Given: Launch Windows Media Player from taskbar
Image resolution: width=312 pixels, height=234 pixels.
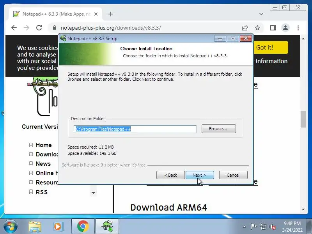Looking at the screenshot, I should pos(58,227).
